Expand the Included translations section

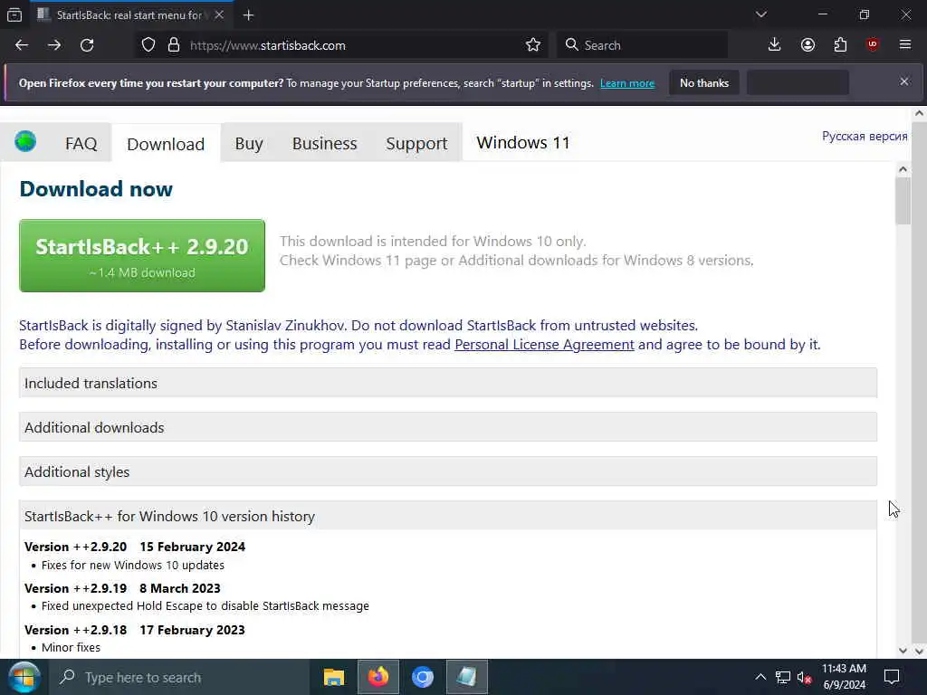pyautogui.click(x=447, y=383)
